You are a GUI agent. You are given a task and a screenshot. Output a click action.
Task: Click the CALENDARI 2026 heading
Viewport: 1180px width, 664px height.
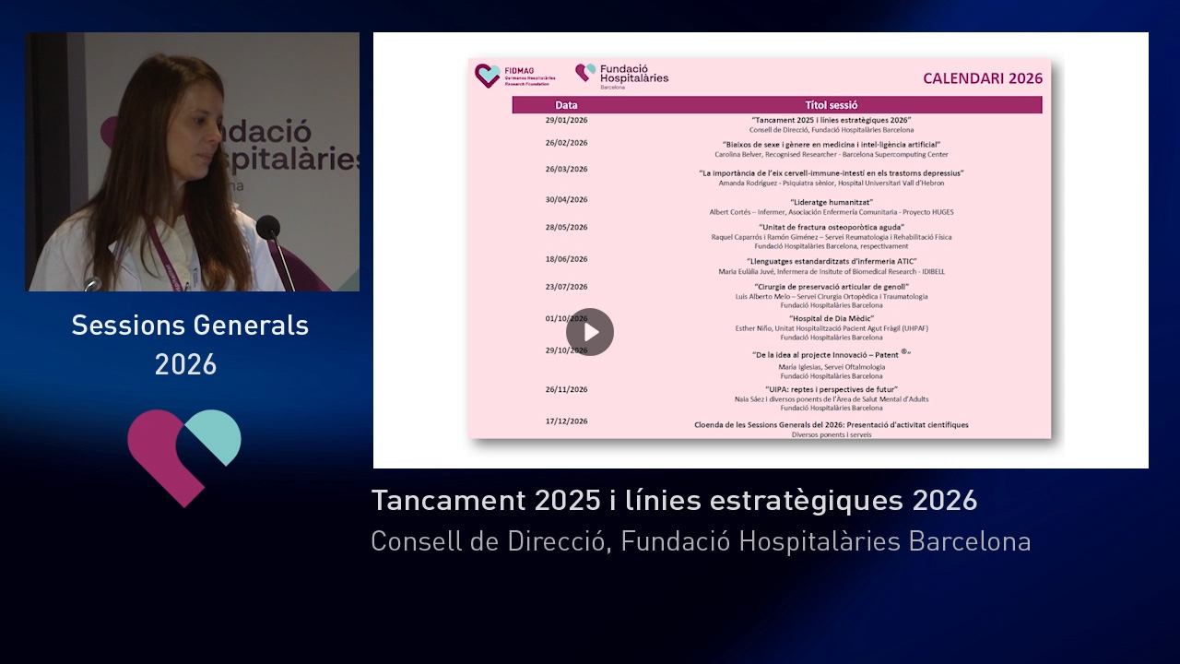pos(983,78)
